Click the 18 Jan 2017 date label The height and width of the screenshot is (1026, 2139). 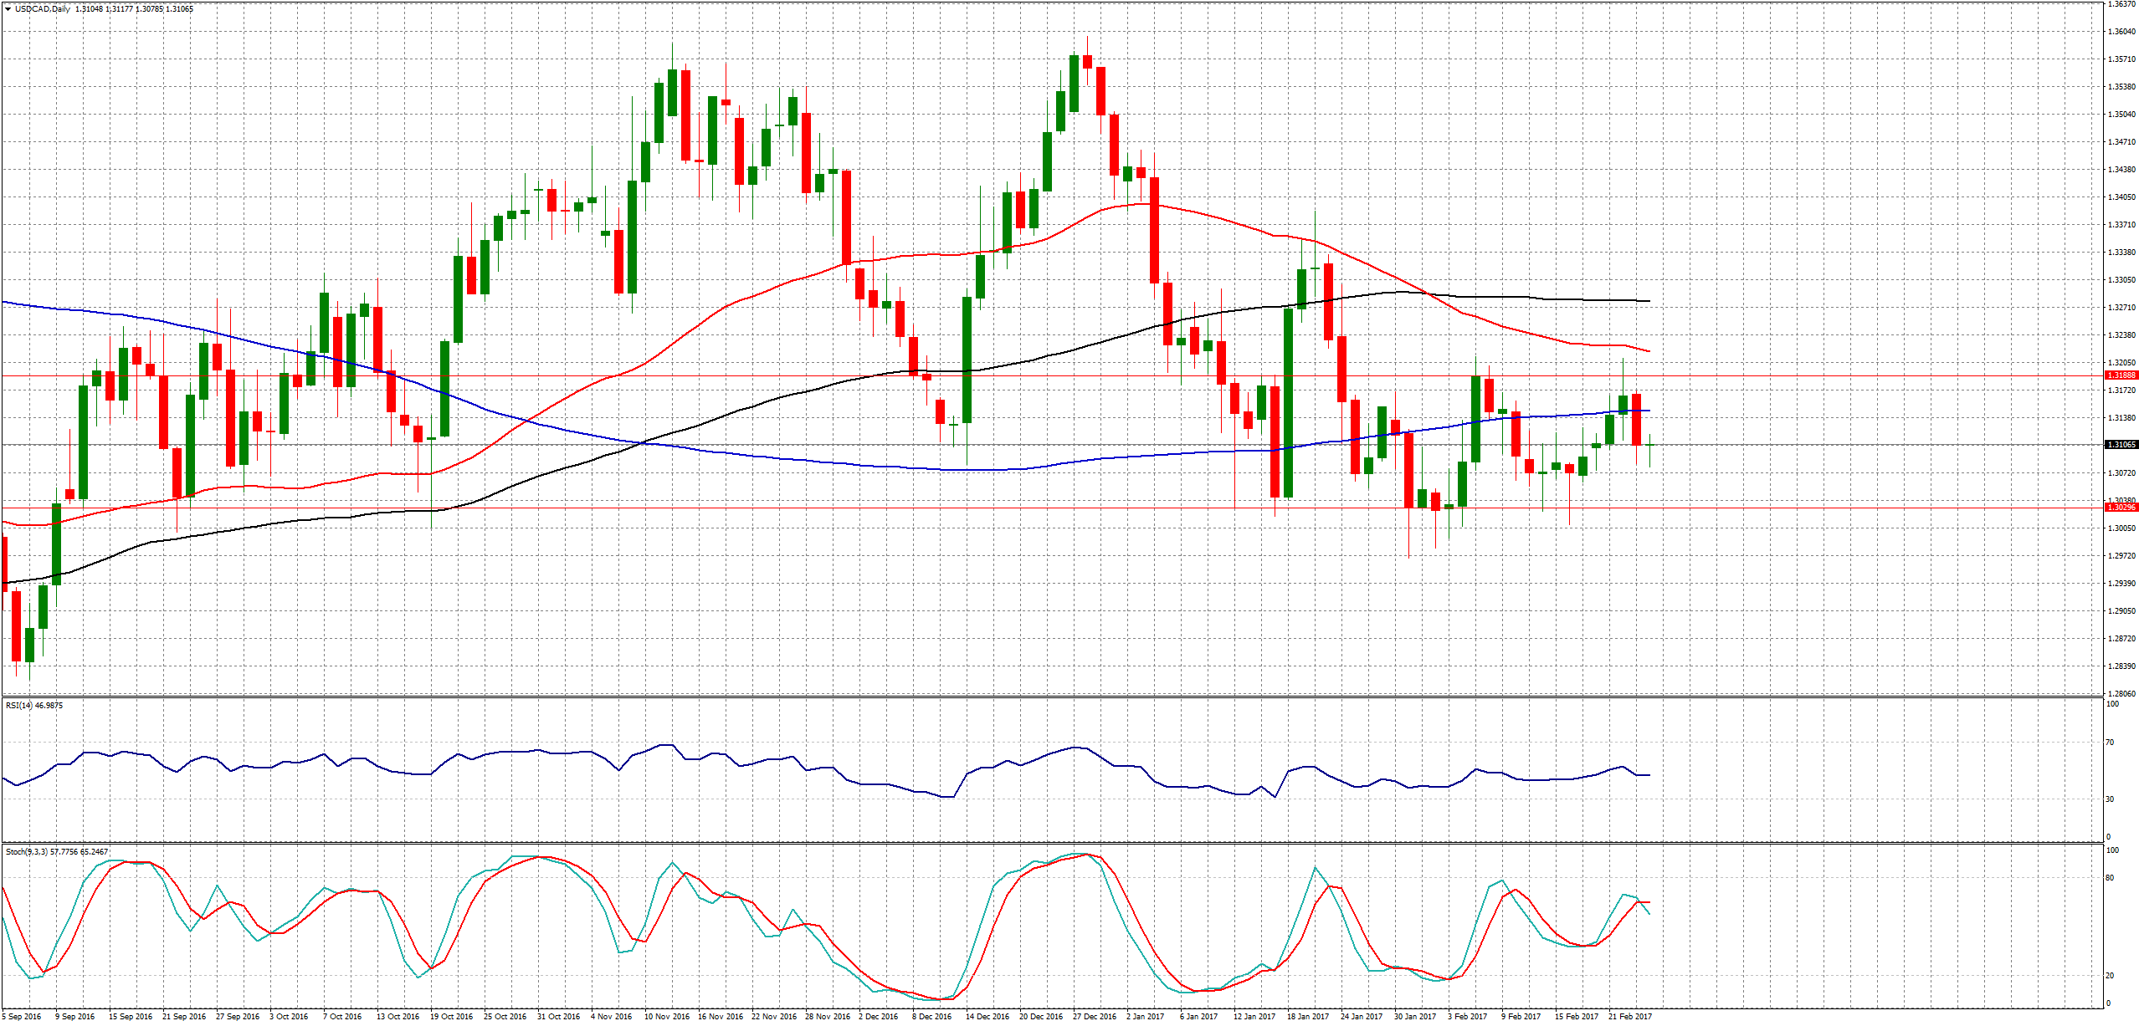pos(1308,1017)
